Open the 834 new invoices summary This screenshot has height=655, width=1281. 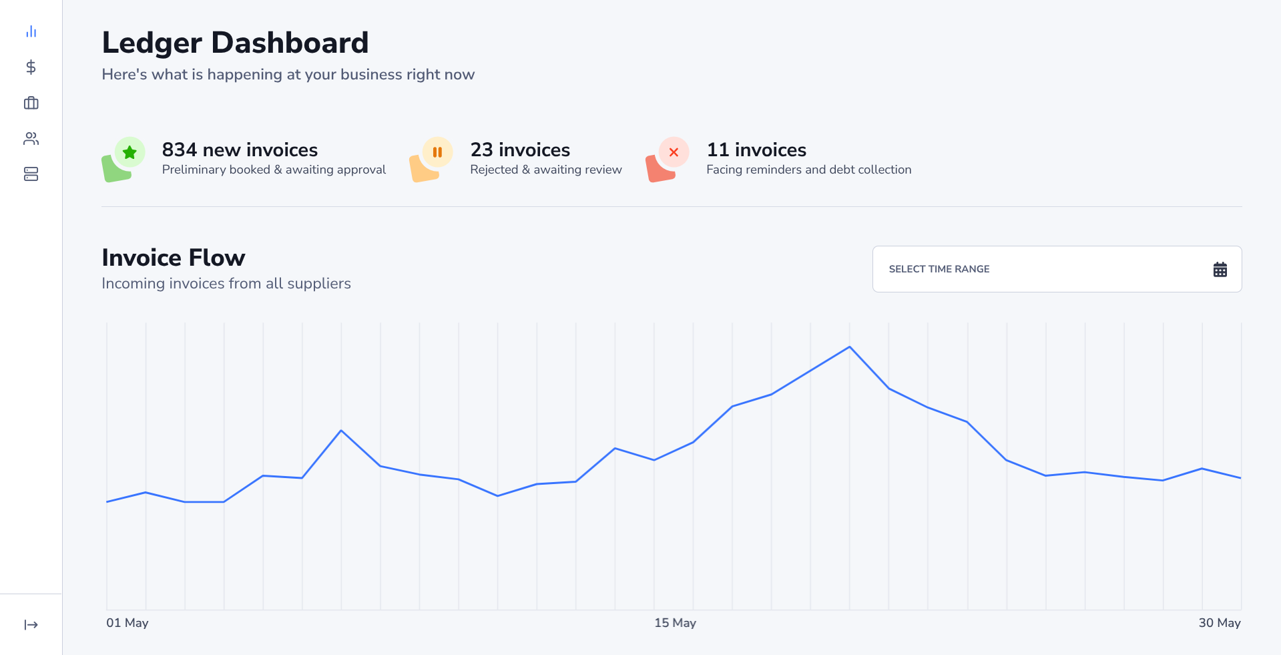click(240, 150)
